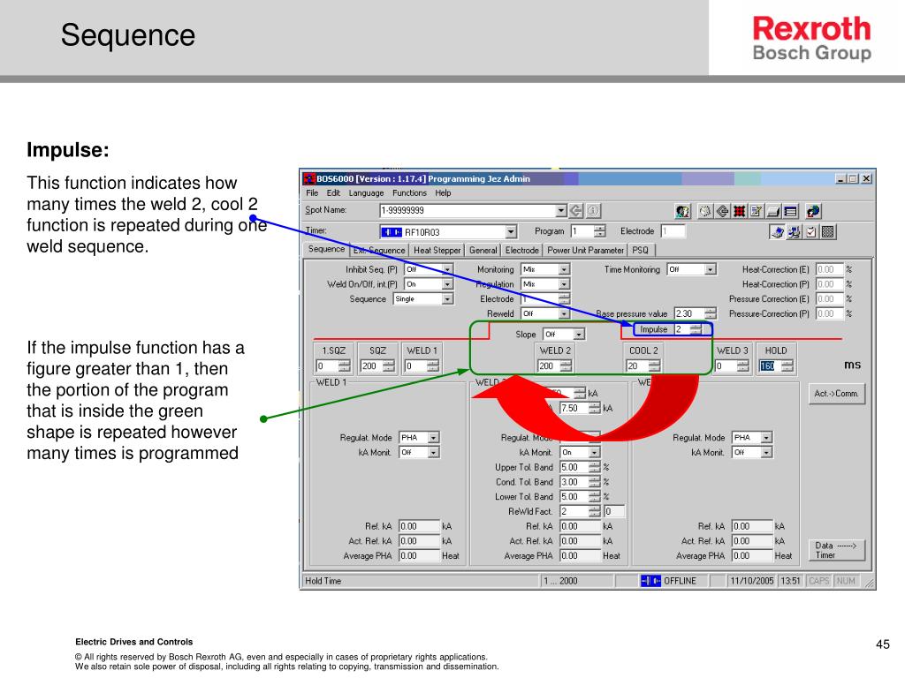Open the Spot Name dropdown
The height and width of the screenshot is (678, 905).
[x=560, y=210]
